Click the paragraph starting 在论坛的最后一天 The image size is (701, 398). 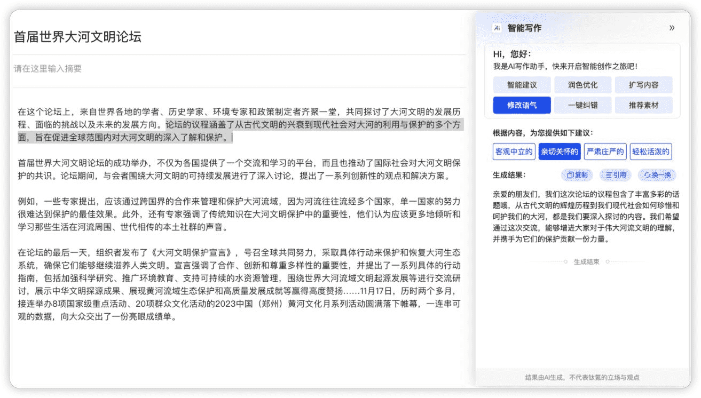point(239,284)
